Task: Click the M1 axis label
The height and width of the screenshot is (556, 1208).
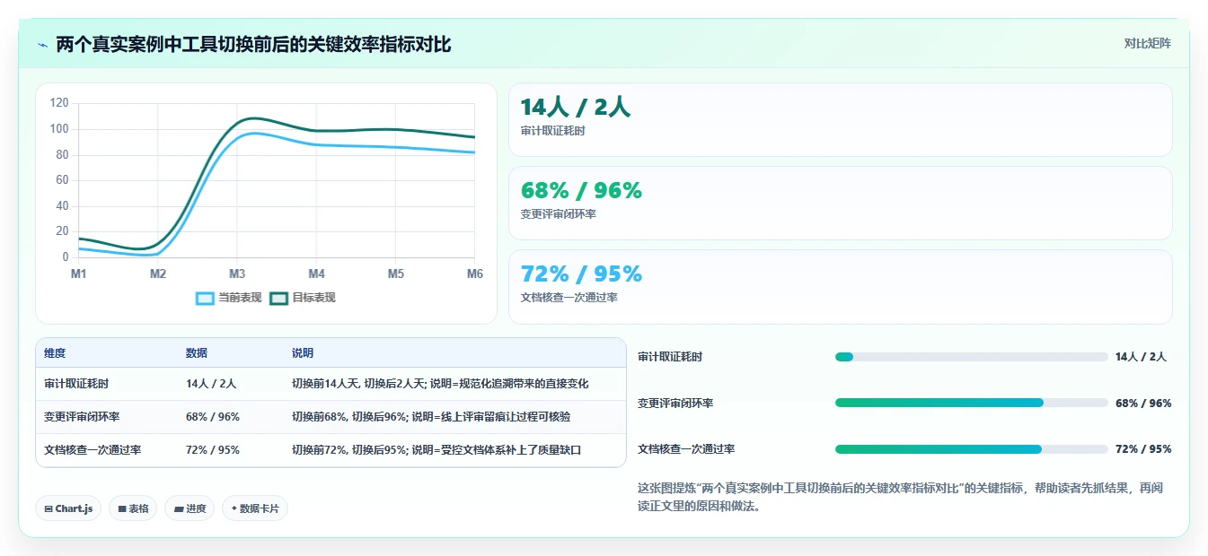Action: [79, 274]
